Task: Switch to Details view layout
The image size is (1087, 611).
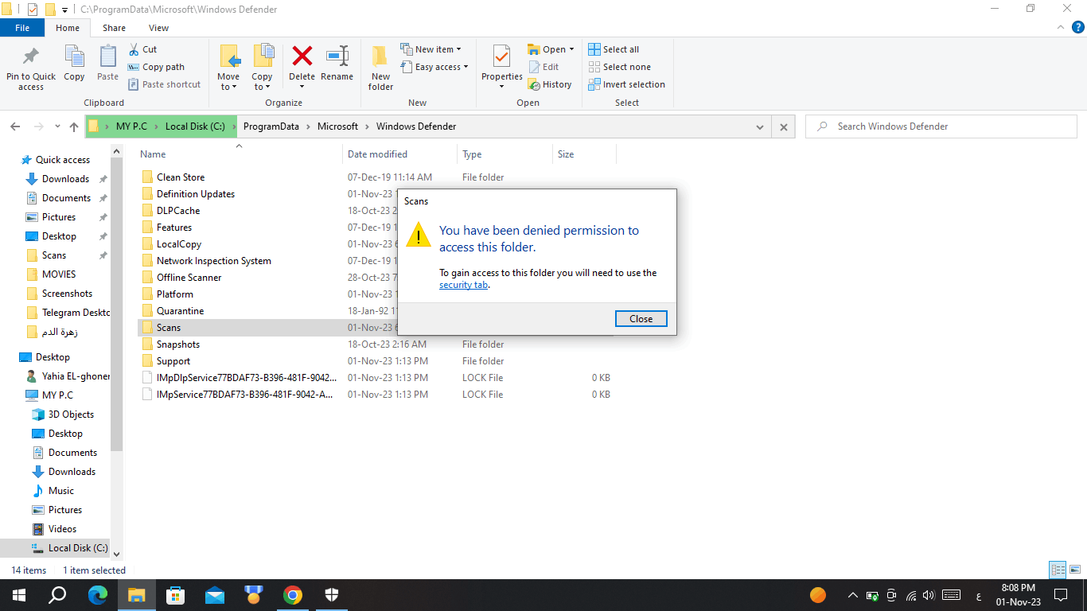Action: (x=1058, y=570)
